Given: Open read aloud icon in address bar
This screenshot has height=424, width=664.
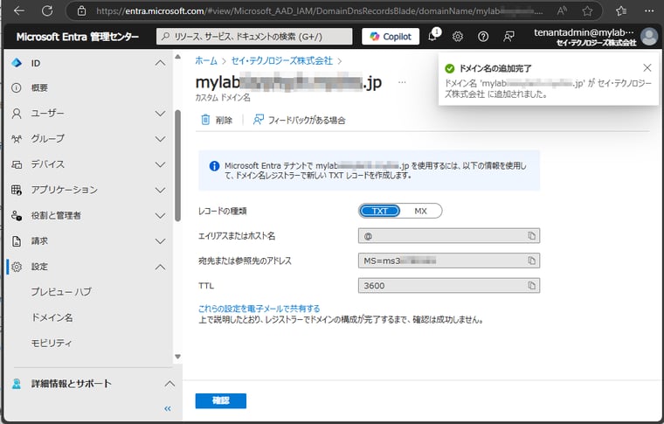Looking at the screenshot, I should (562, 11).
